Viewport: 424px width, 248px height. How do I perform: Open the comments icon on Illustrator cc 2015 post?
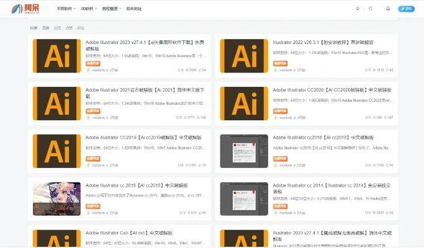coord(181,213)
